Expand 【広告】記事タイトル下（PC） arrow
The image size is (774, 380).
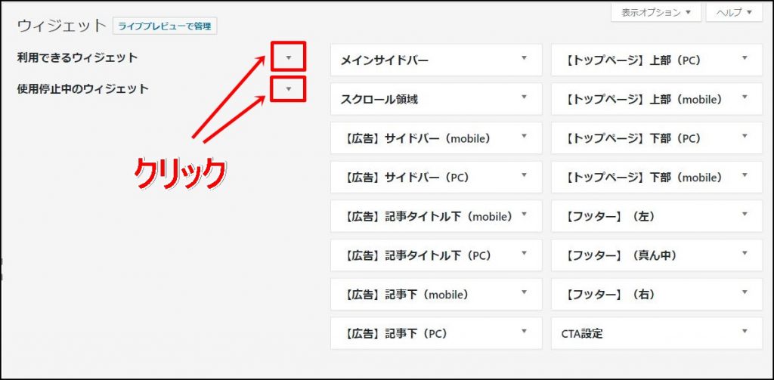pos(525,252)
